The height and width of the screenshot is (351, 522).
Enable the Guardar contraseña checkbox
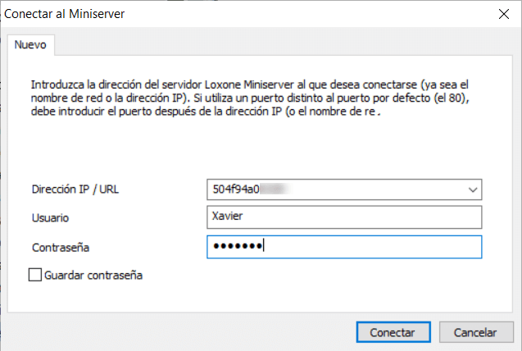[x=35, y=276]
